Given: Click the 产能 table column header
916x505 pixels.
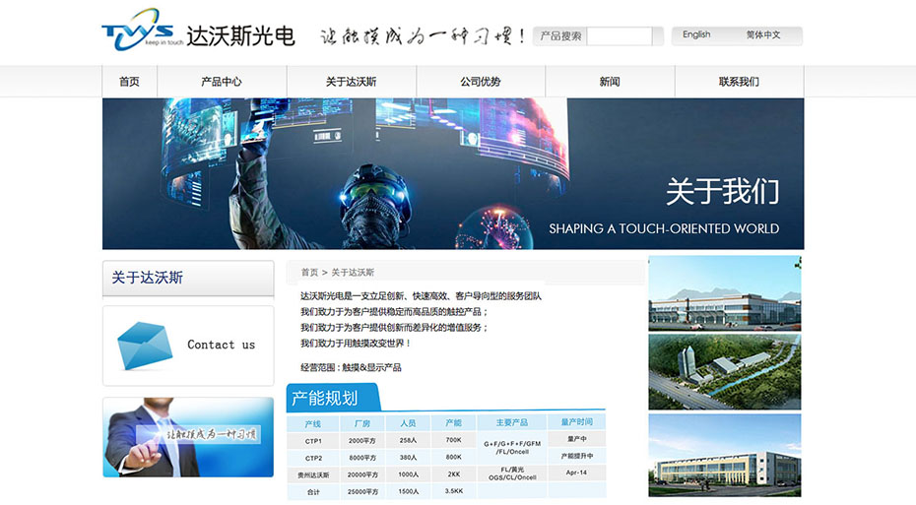Looking at the screenshot, I should (453, 422).
